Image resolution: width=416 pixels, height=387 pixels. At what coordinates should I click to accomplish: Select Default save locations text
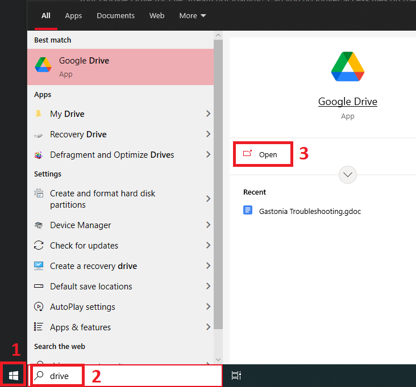91,287
